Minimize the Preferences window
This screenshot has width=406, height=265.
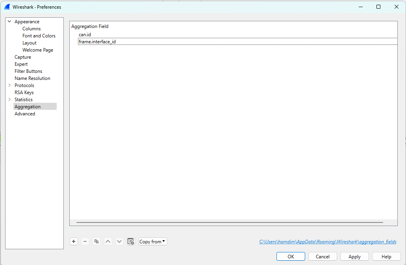[361, 7]
